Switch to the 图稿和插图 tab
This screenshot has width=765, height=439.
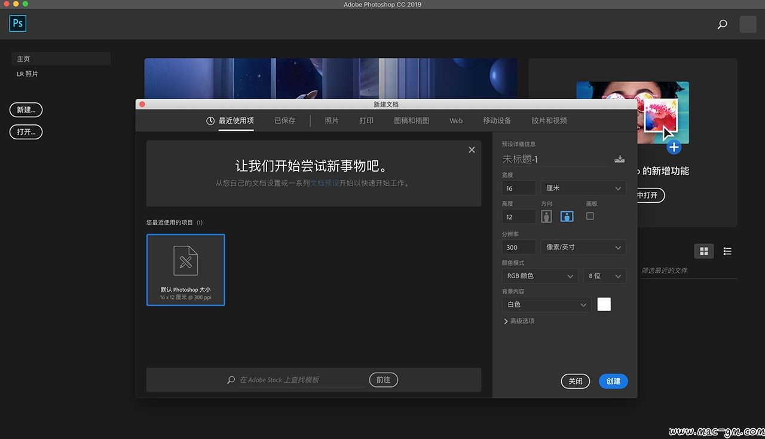pyautogui.click(x=412, y=121)
